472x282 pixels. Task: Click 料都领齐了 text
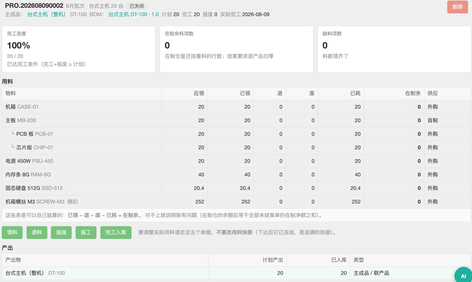pos(335,56)
